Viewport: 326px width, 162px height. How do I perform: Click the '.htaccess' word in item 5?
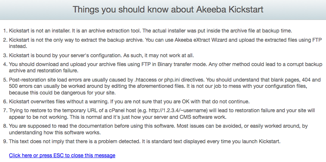pos(146,80)
